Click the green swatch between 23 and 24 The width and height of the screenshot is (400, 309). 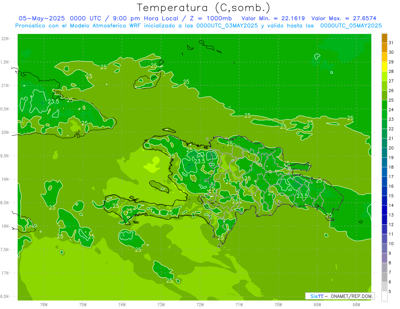tap(384, 115)
